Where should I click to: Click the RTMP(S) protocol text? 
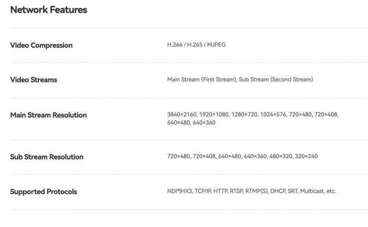coord(257,191)
